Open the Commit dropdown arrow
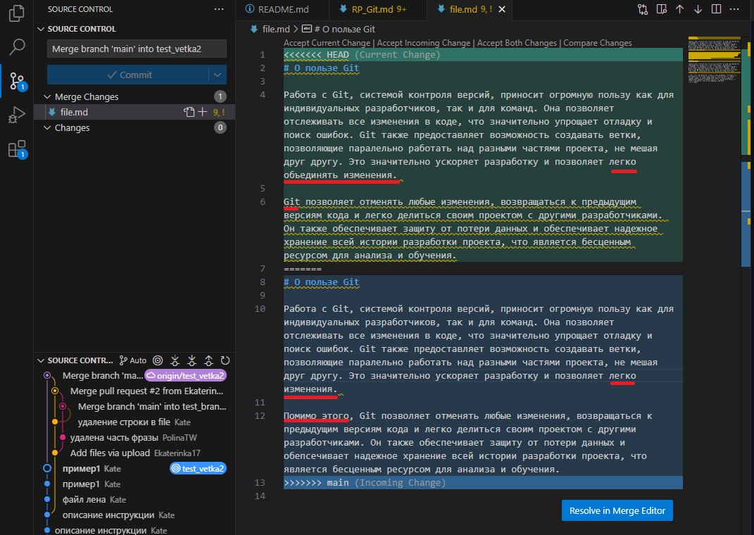Image resolution: width=754 pixels, height=535 pixels. click(x=216, y=74)
